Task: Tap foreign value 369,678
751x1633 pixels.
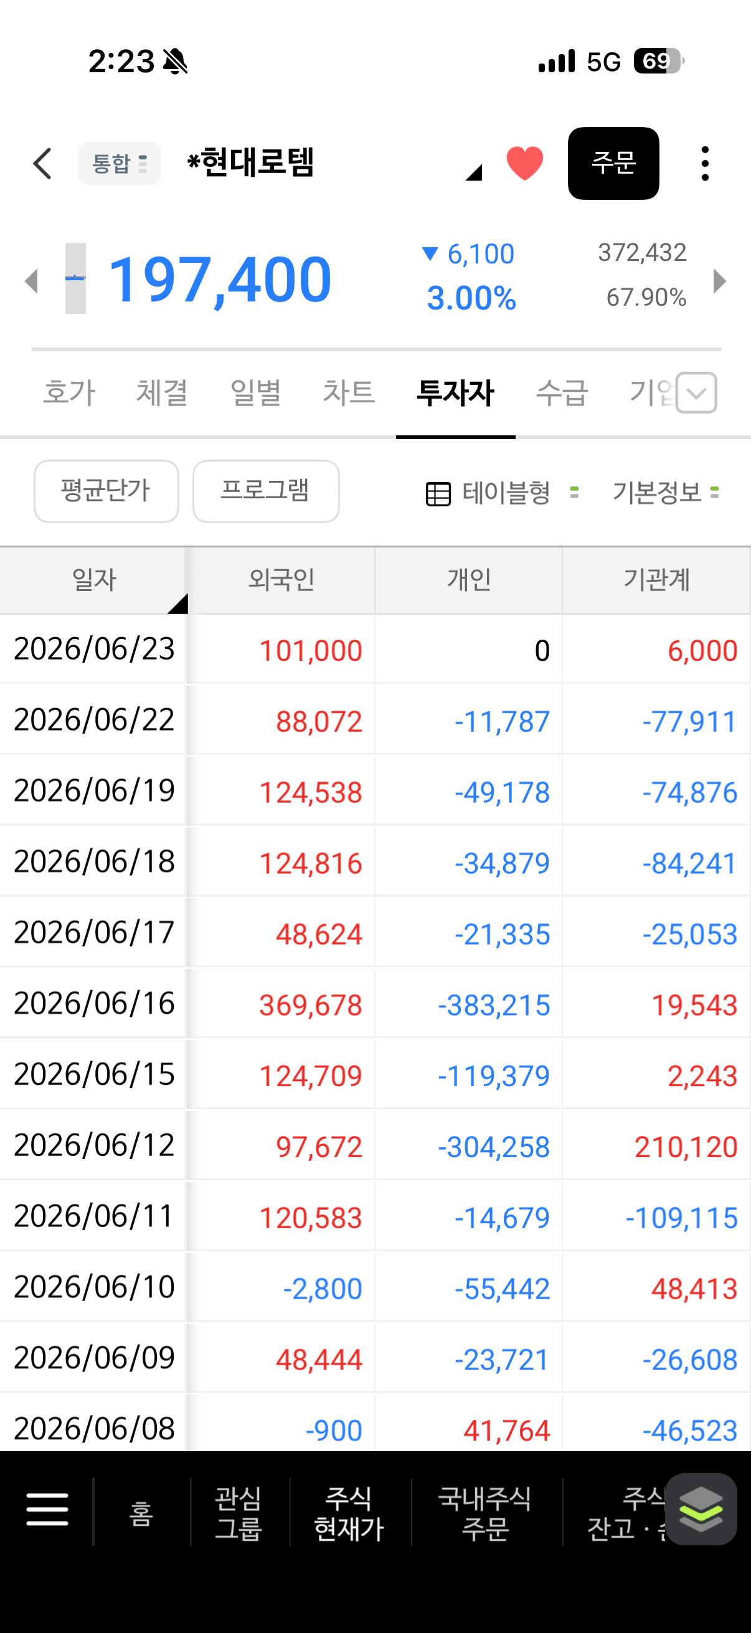Action: [311, 1006]
